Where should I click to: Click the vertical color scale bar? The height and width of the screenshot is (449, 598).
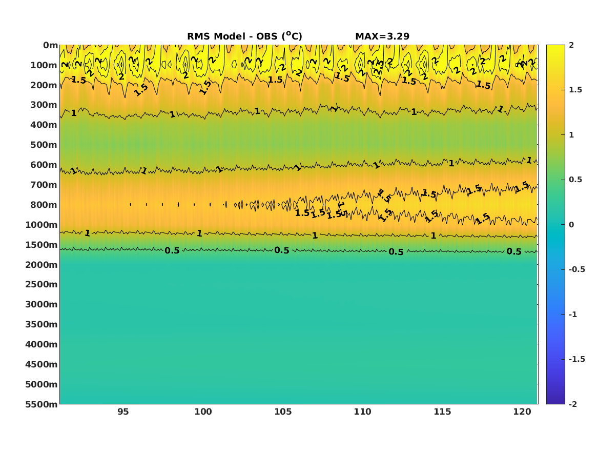point(555,225)
